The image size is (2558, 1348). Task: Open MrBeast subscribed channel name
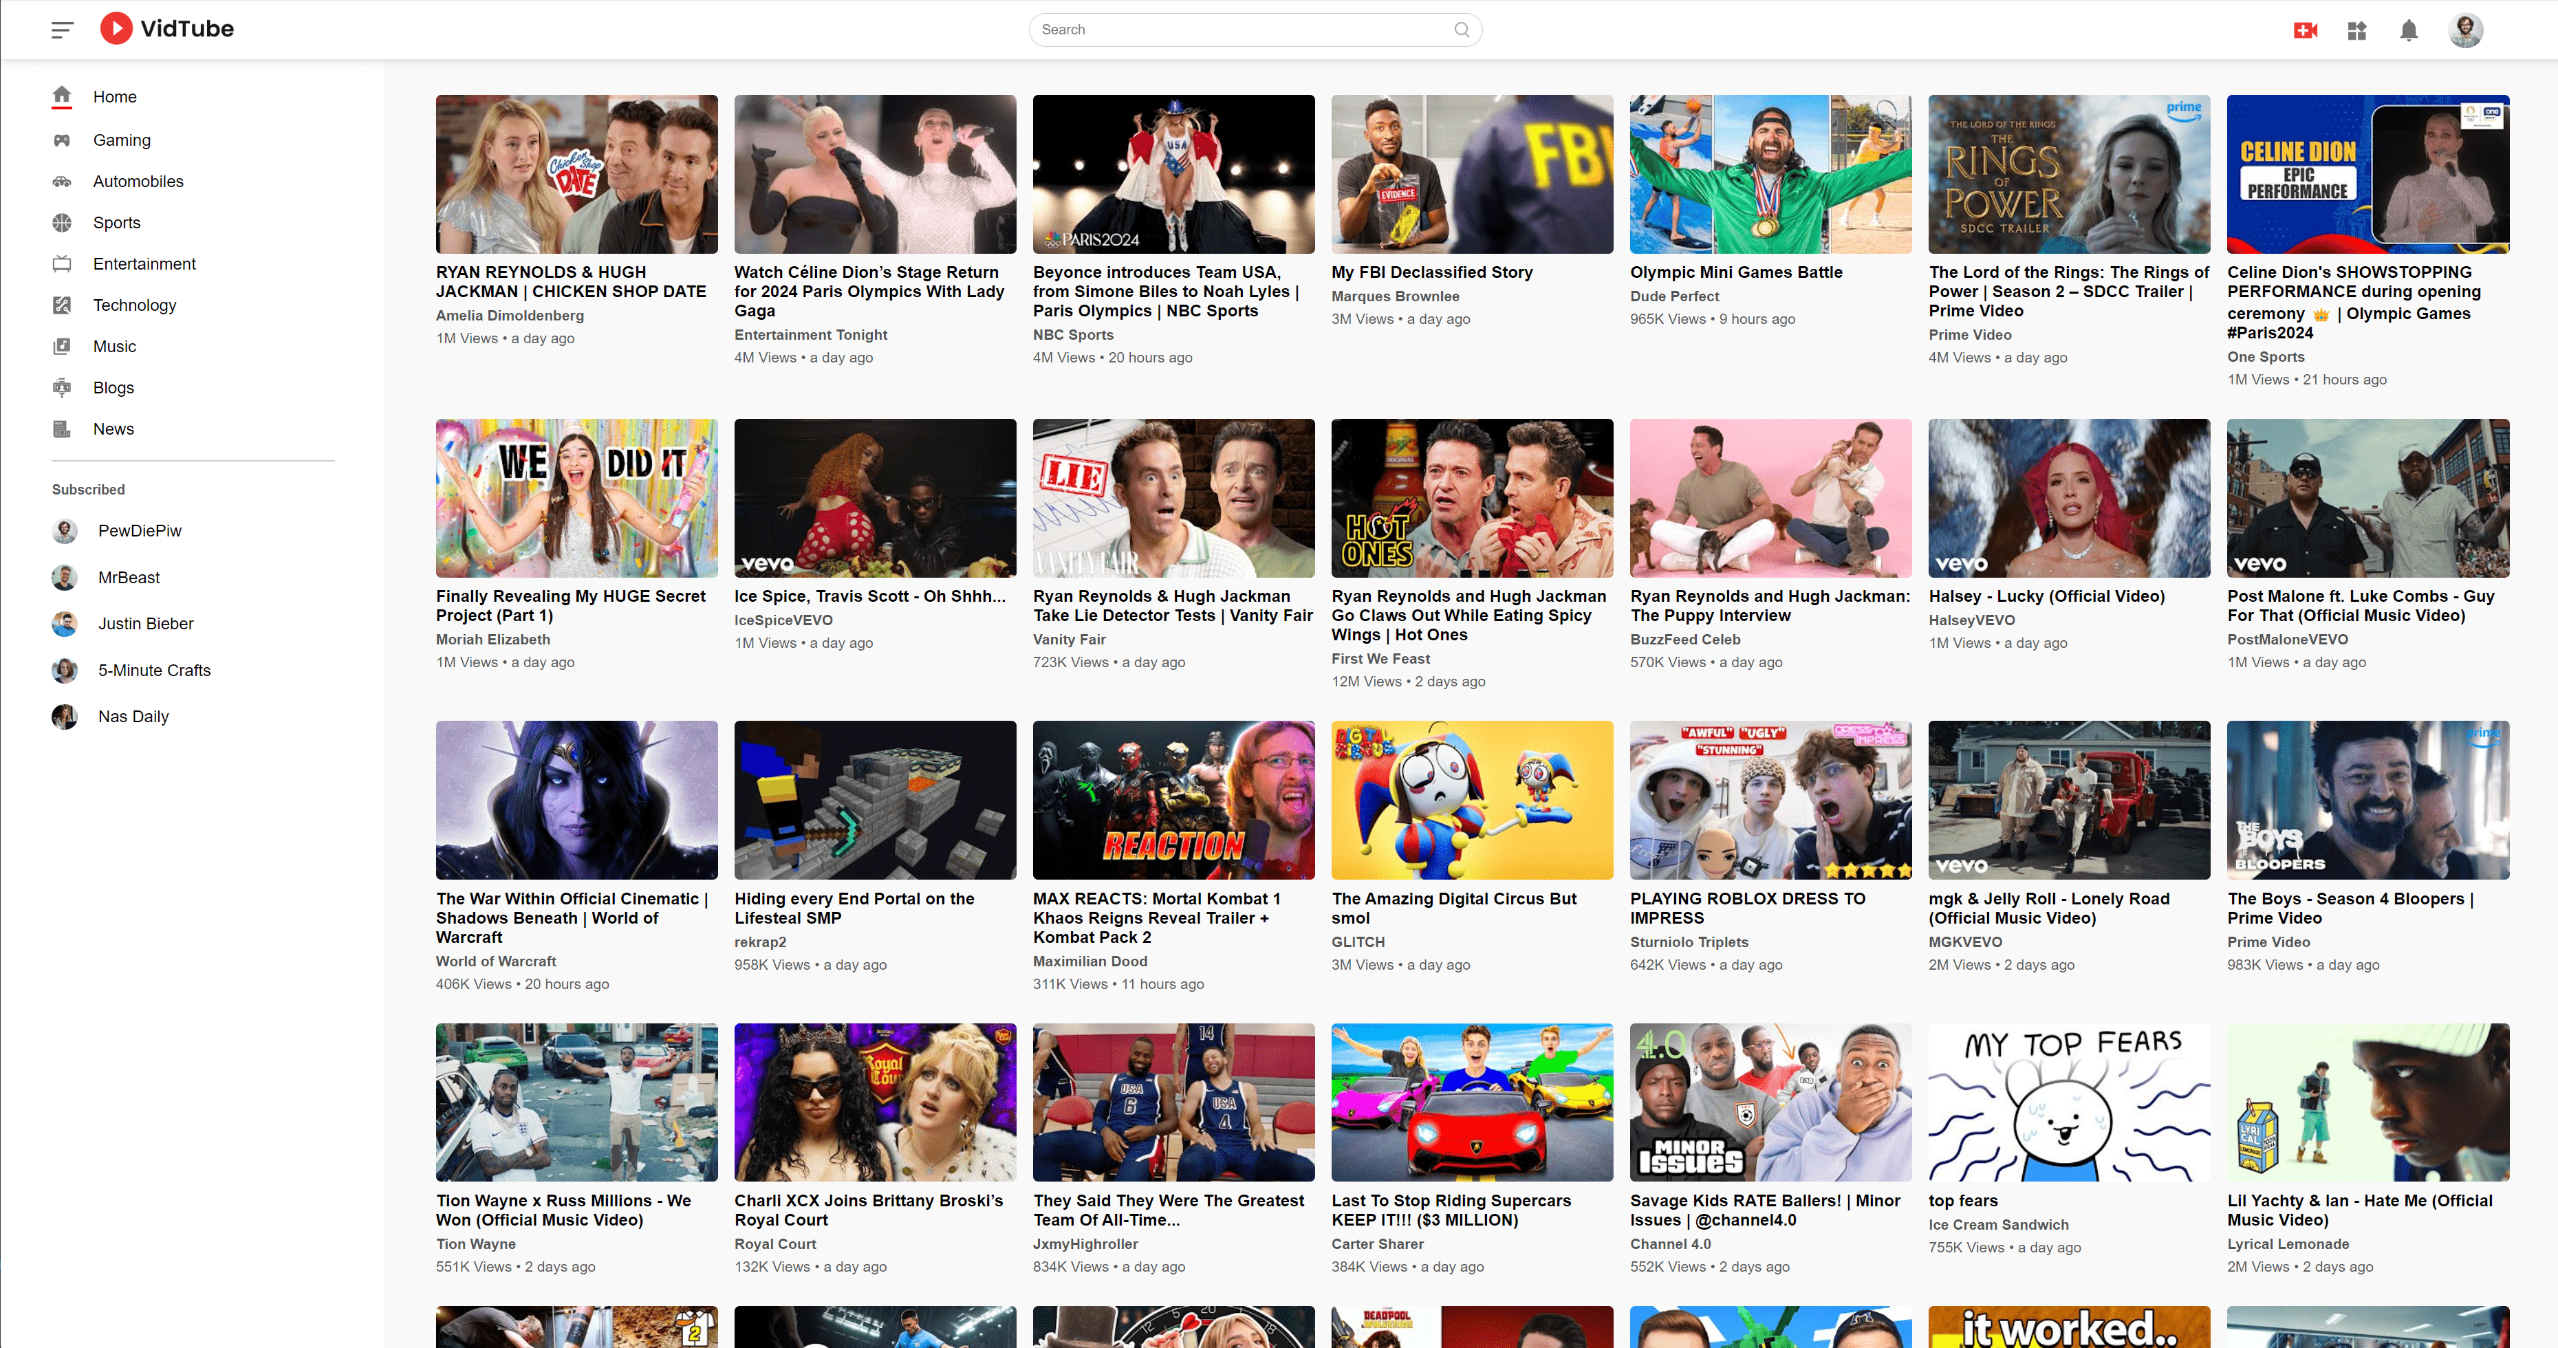(x=129, y=578)
